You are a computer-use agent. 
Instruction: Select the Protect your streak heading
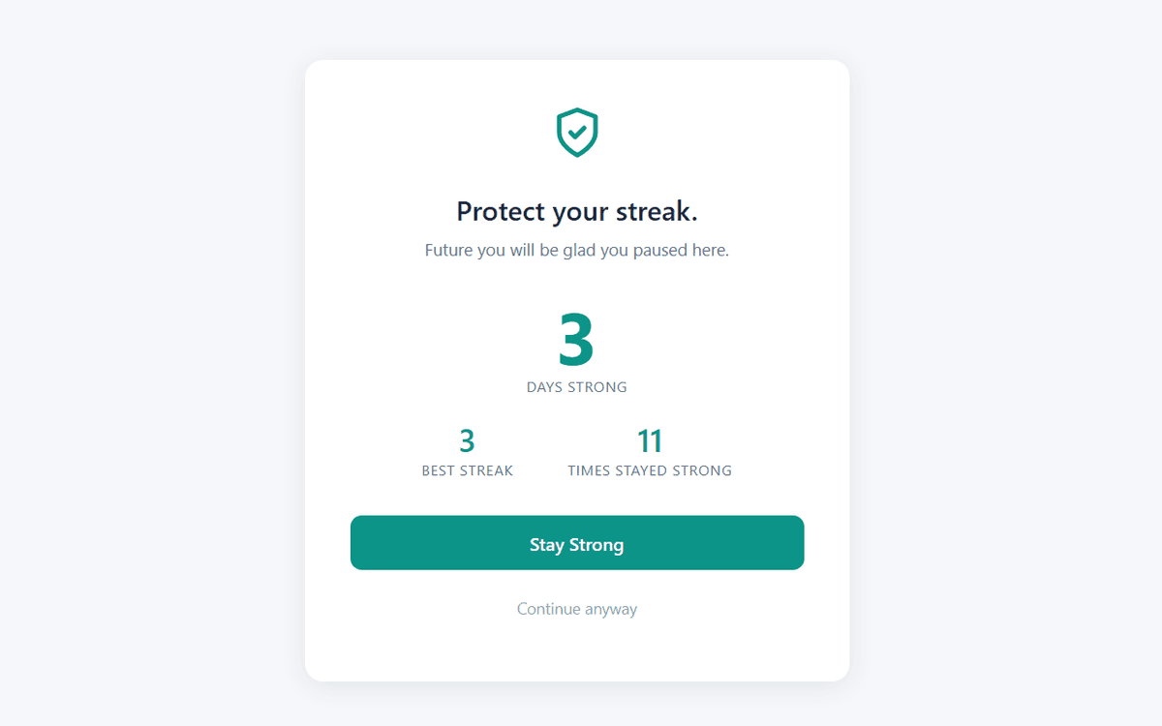(577, 211)
